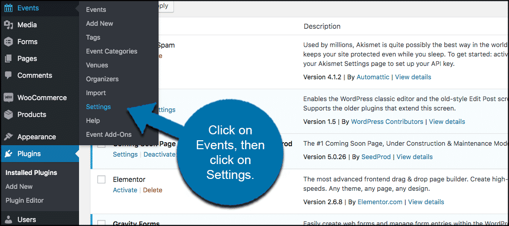The width and height of the screenshot is (509, 226).
Task: Open the Automattic author link
Action: coord(373,77)
